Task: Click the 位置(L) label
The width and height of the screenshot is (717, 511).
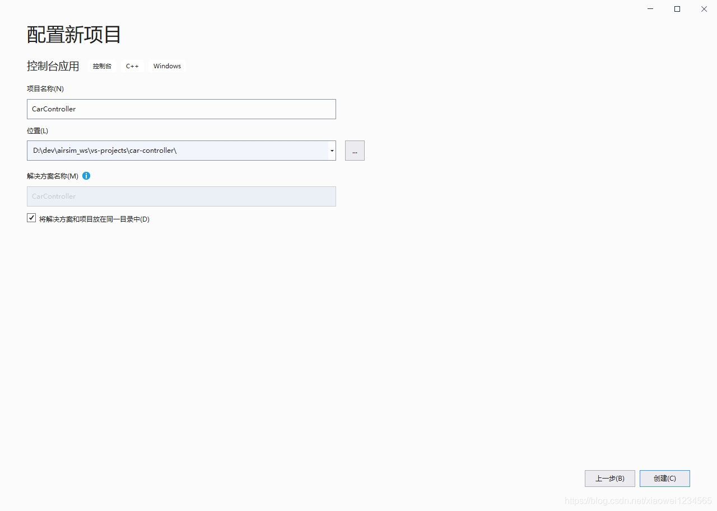Action: 38,131
